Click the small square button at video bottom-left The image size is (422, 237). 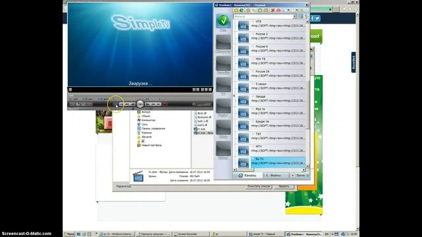tap(71, 90)
